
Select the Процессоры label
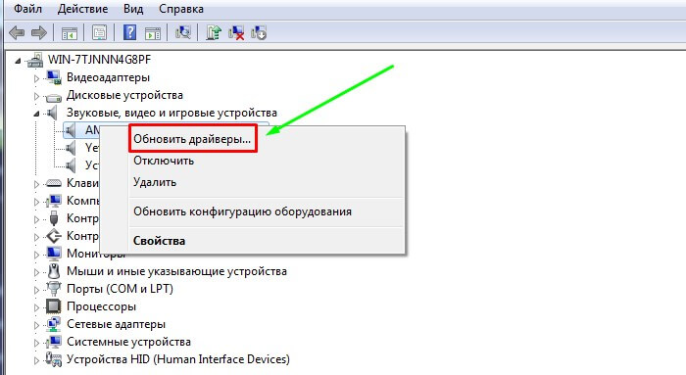(101, 306)
